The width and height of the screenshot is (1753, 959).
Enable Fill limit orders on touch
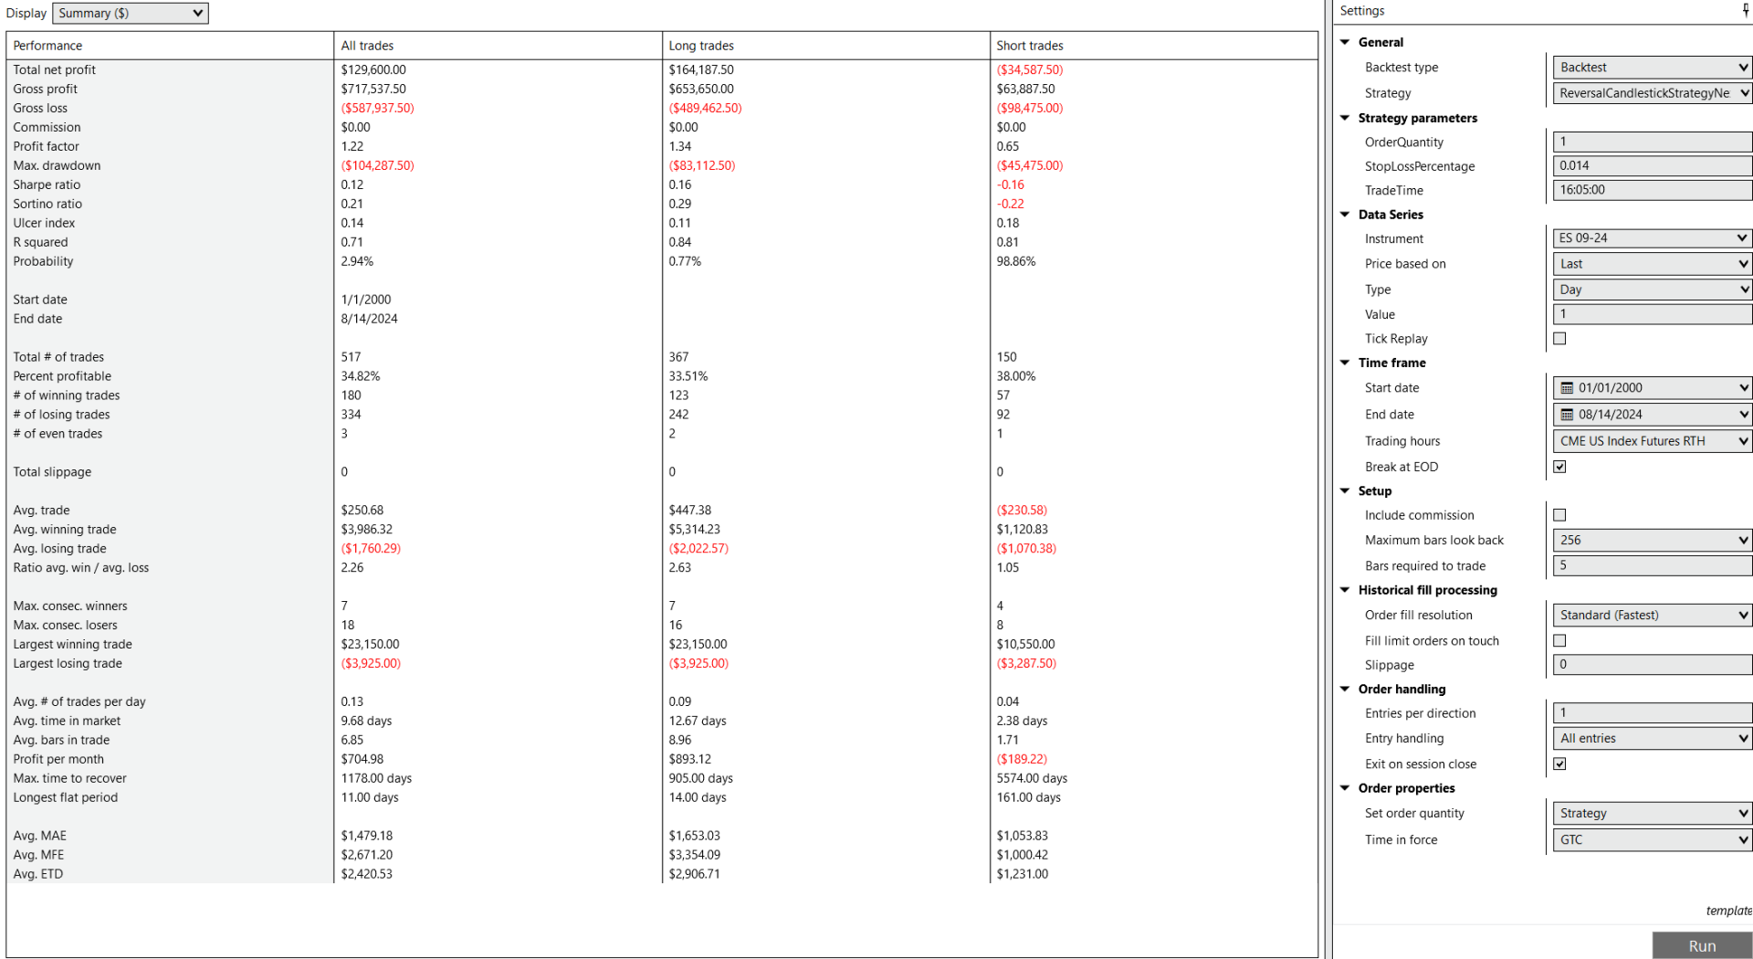coord(1559,641)
